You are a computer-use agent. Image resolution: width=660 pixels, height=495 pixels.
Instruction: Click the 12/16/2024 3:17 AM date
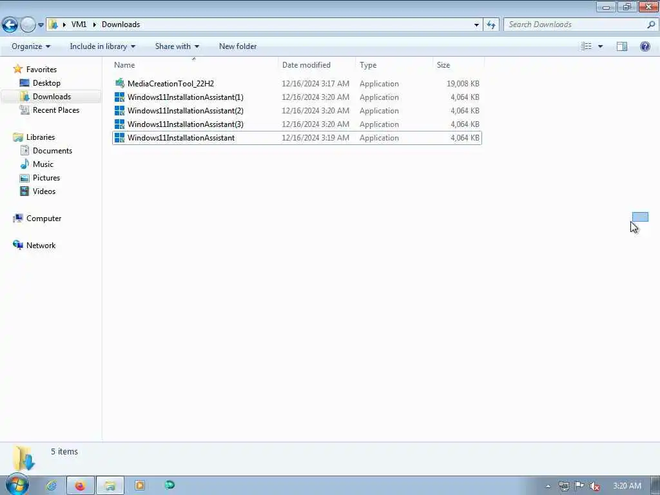coord(315,84)
